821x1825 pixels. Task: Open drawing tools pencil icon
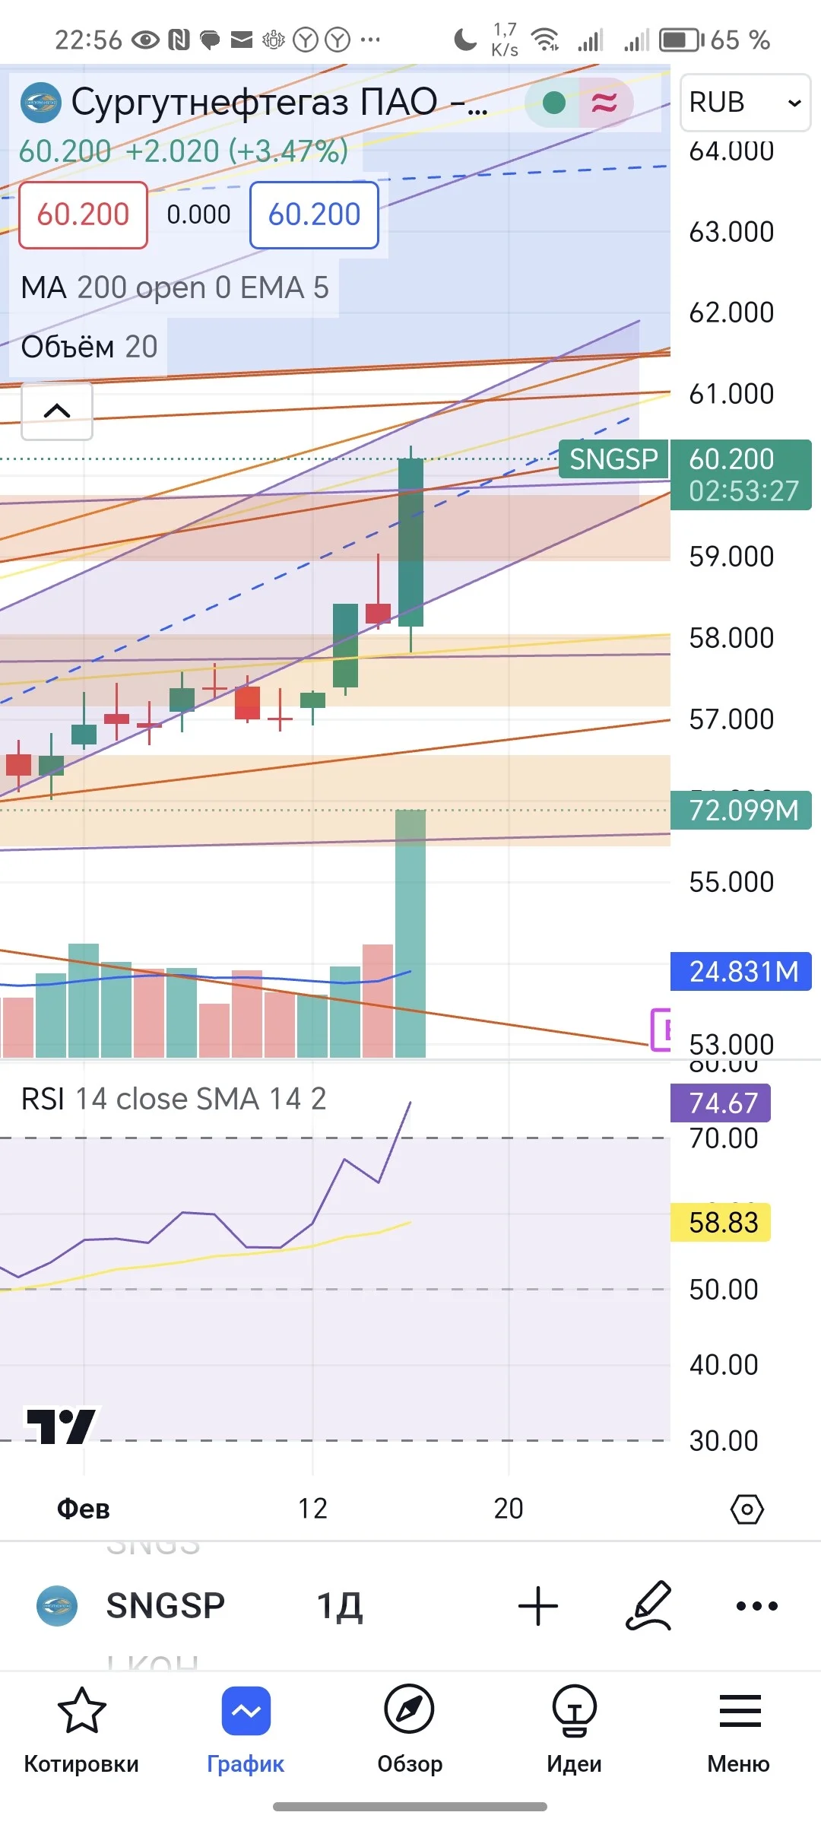pos(648,1605)
